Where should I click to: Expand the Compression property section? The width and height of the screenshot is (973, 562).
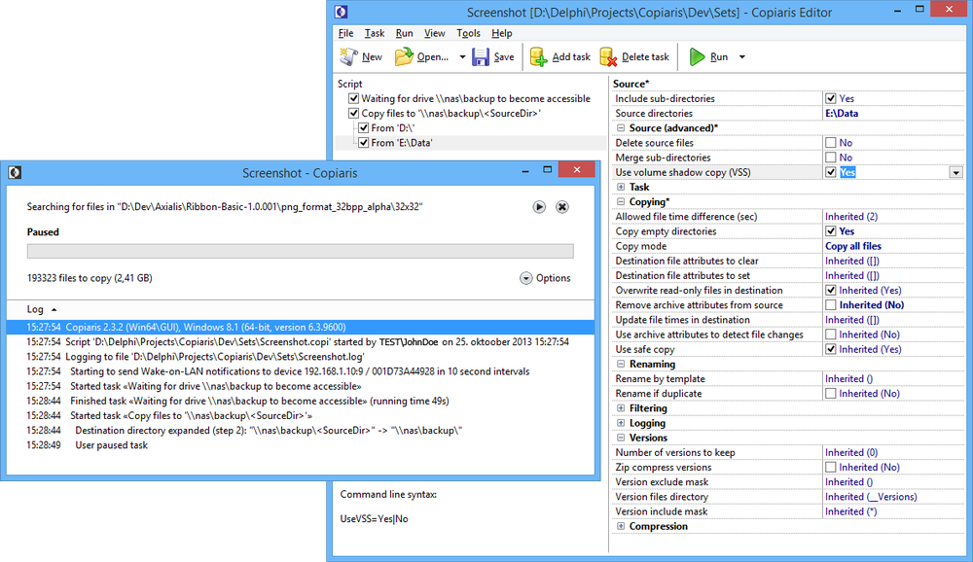point(621,526)
